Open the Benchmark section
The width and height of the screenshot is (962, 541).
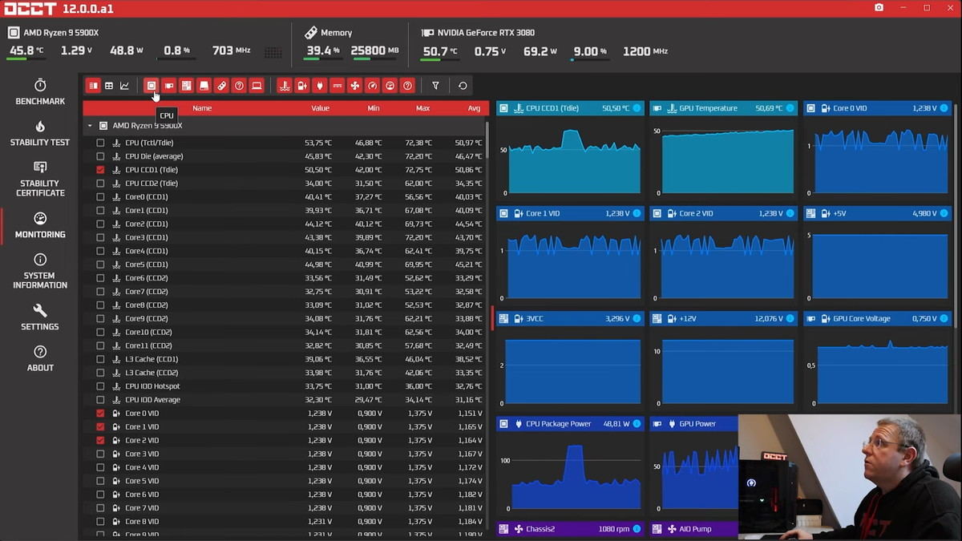click(x=40, y=93)
